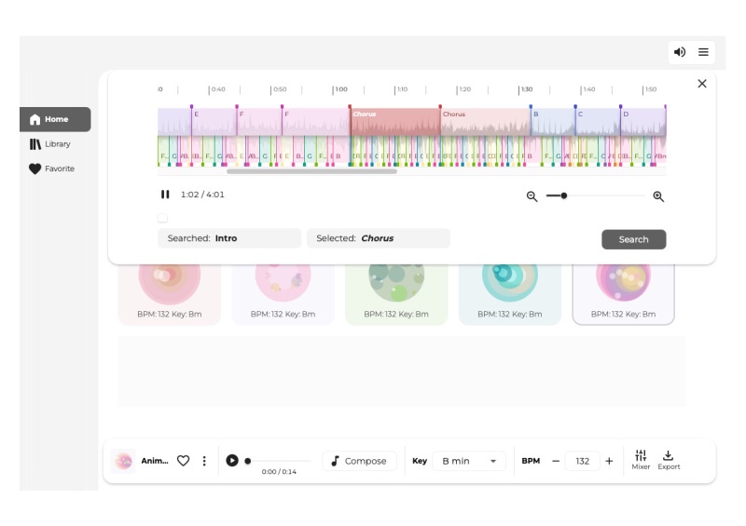This screenshot has width=746, height=526.
Task: Zoom in the timeline with the magnifier
Action: (x=658, y=196)
